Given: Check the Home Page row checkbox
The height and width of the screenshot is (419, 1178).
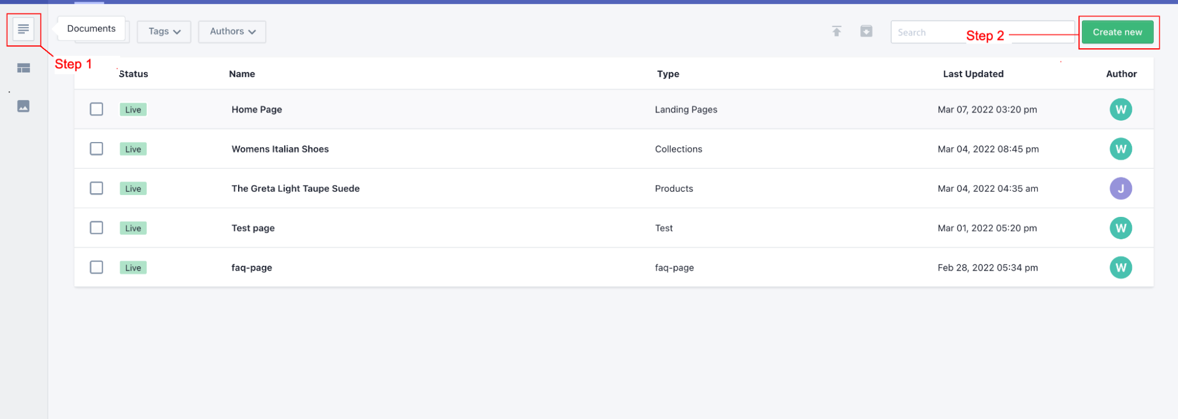Looking at the screenshot, I should pos(97,110).
